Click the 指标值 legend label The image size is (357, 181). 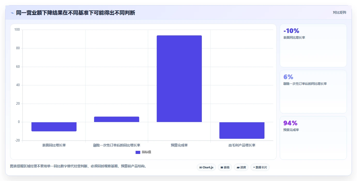[x=146, y=152]
